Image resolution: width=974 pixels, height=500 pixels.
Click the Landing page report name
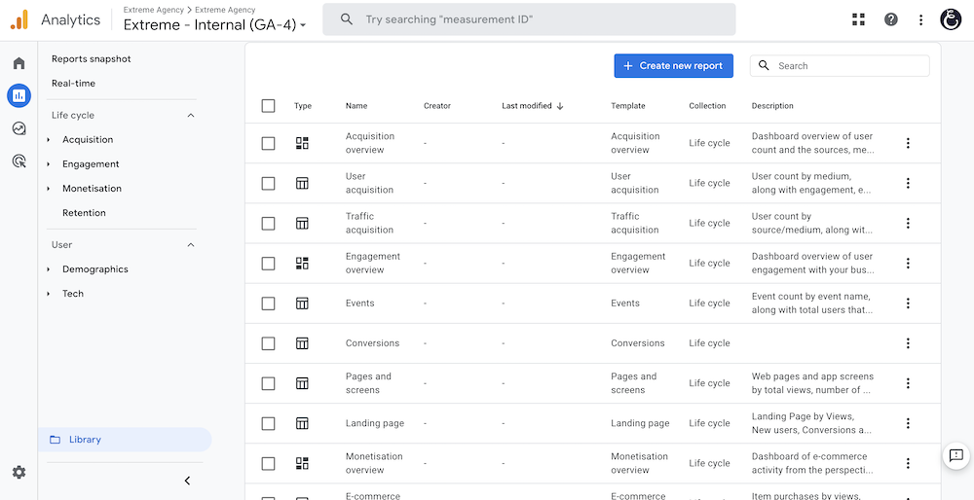click(x=375, y=423)
